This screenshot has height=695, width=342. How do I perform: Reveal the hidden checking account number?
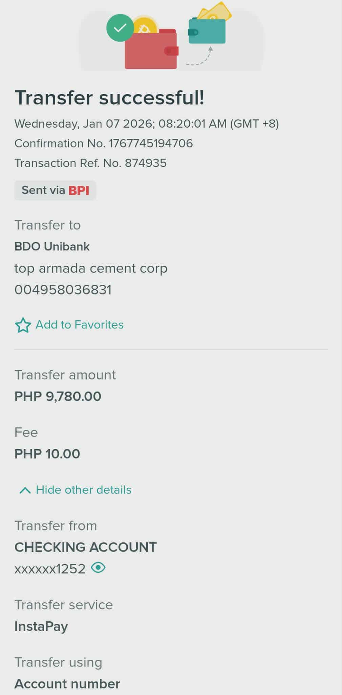coord(98,567)
